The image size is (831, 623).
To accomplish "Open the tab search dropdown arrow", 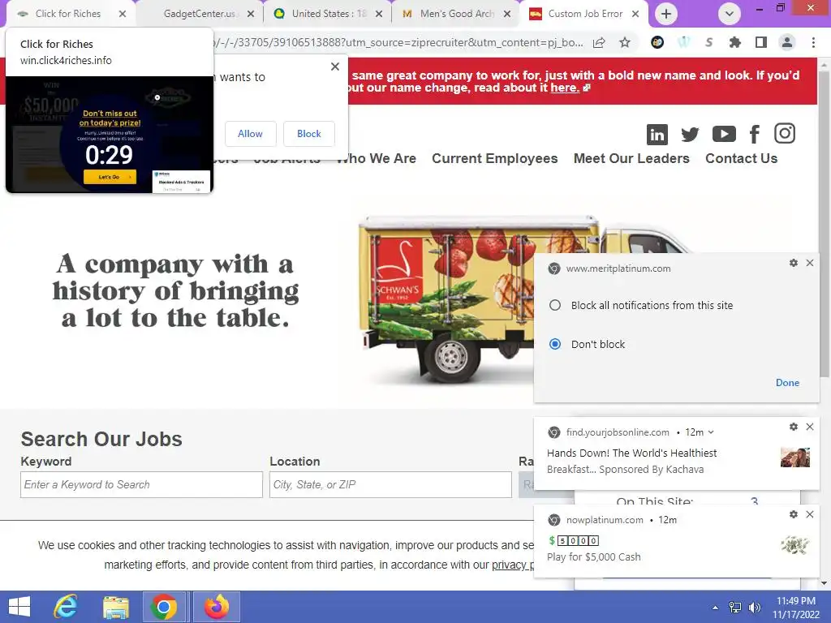I will click(x=730, y=14).
